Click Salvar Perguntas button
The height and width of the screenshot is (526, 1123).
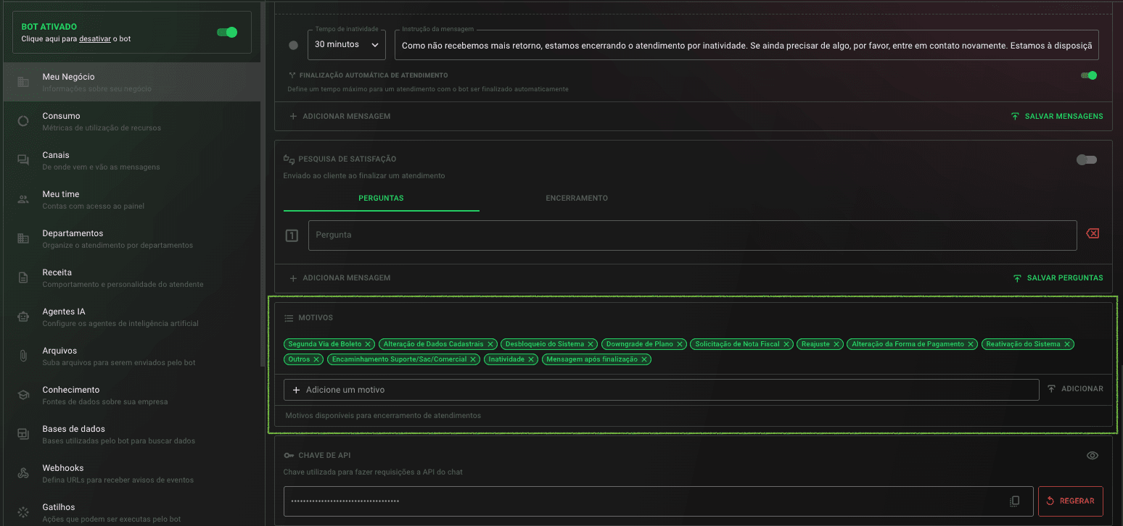[x=1058, y=278]
